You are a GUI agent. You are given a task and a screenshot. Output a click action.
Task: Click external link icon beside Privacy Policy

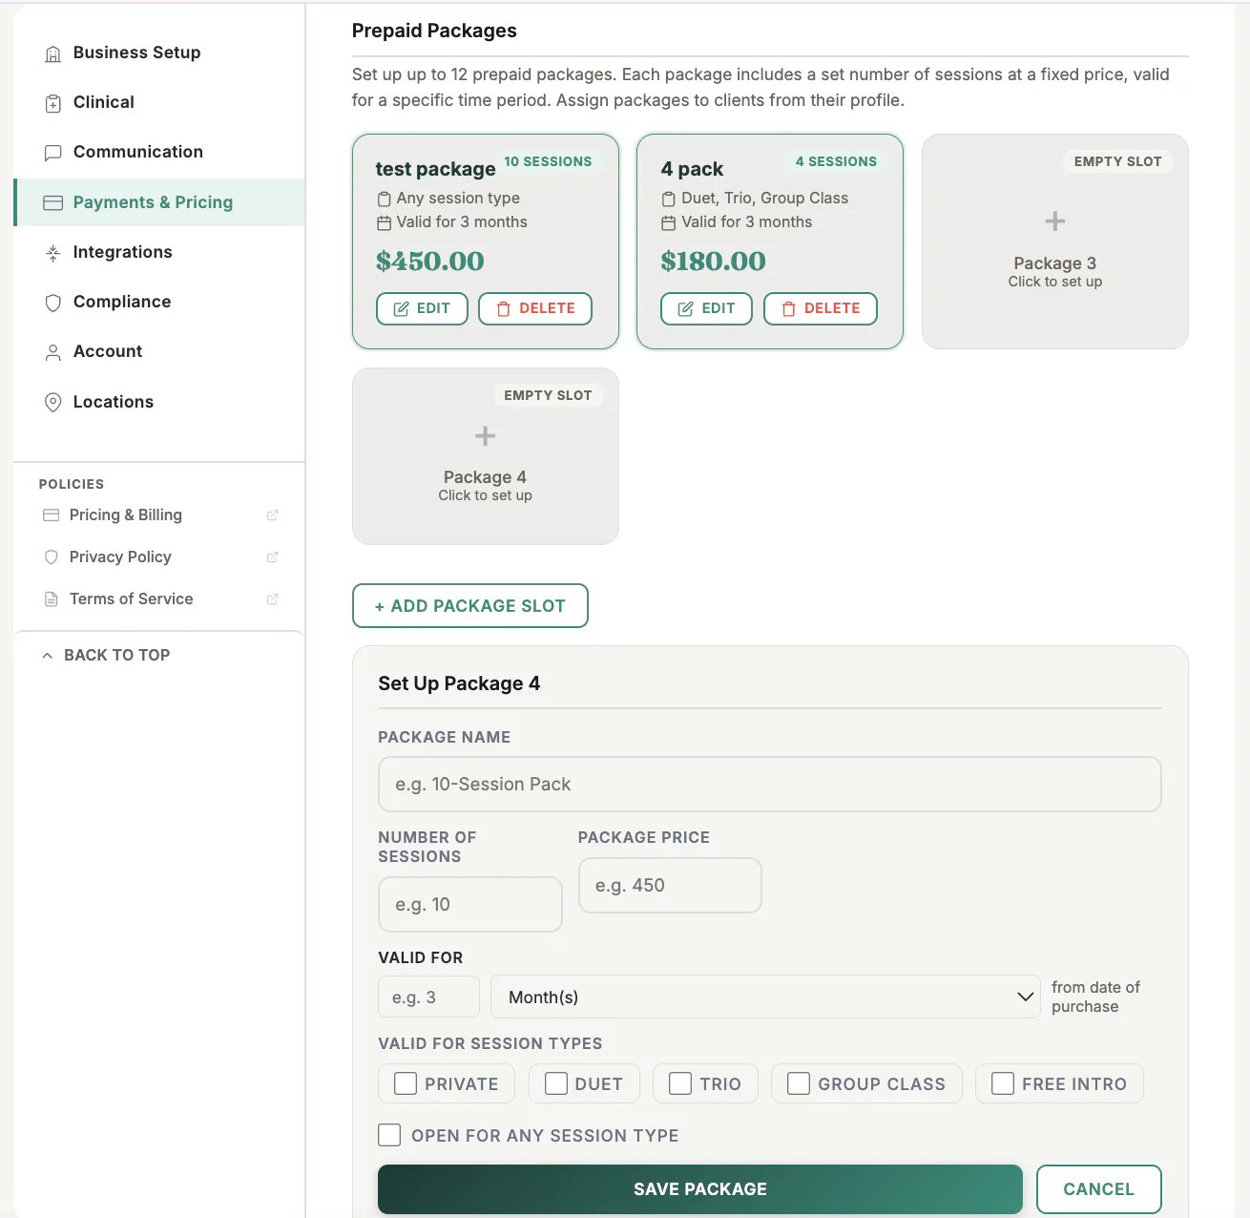(x=273, y=557)
